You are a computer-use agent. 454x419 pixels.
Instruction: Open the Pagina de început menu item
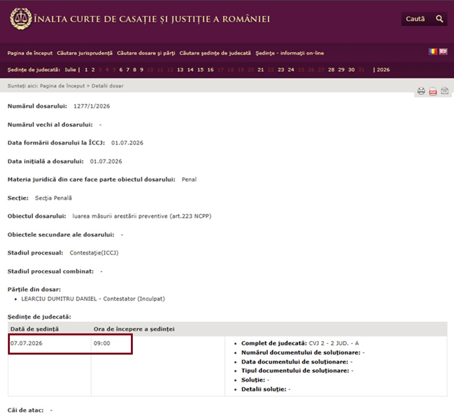[x=30, y=53]
